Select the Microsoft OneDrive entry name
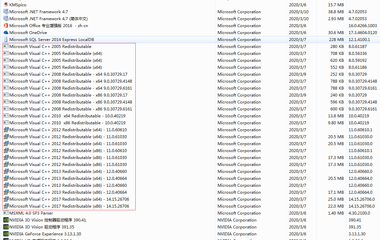380x240 pixels. pos(28,32)
